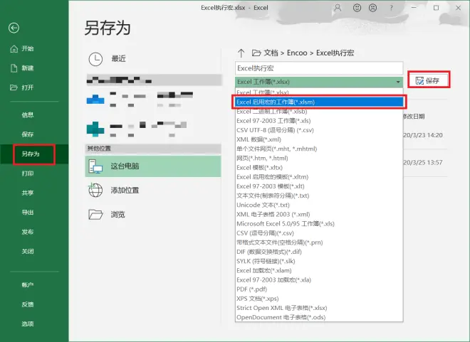Click the 添加位置 globe icon
The height and width of the screenshot is (342, 470).
(x=95, y=190)
